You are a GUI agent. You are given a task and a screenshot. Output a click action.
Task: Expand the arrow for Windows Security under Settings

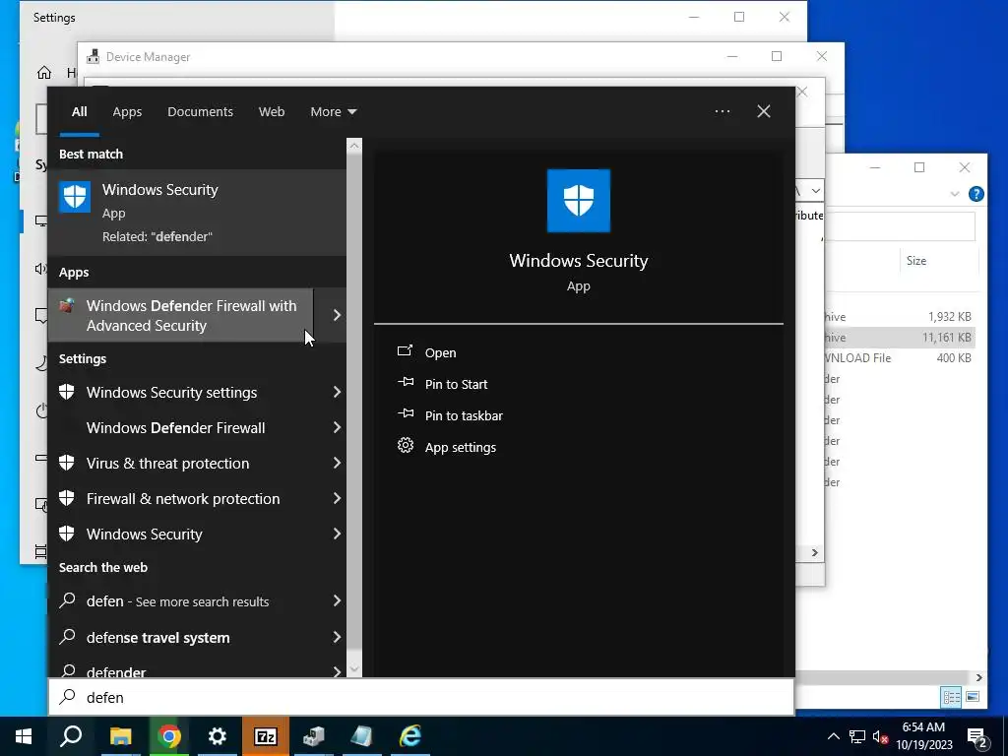tap(337, 534)
